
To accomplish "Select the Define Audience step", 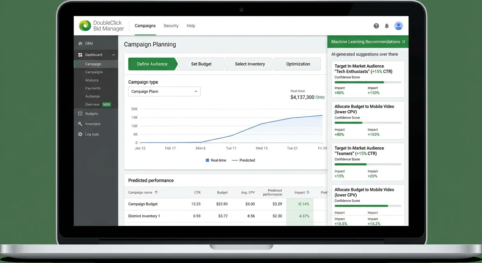I will tap(153, 64).
